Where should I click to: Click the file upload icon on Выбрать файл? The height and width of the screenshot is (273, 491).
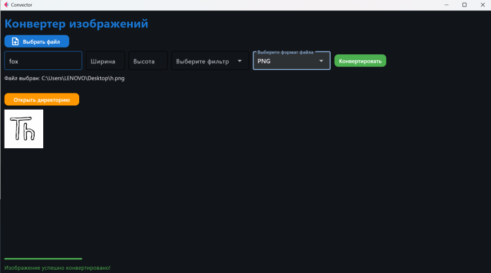[15, 41]
